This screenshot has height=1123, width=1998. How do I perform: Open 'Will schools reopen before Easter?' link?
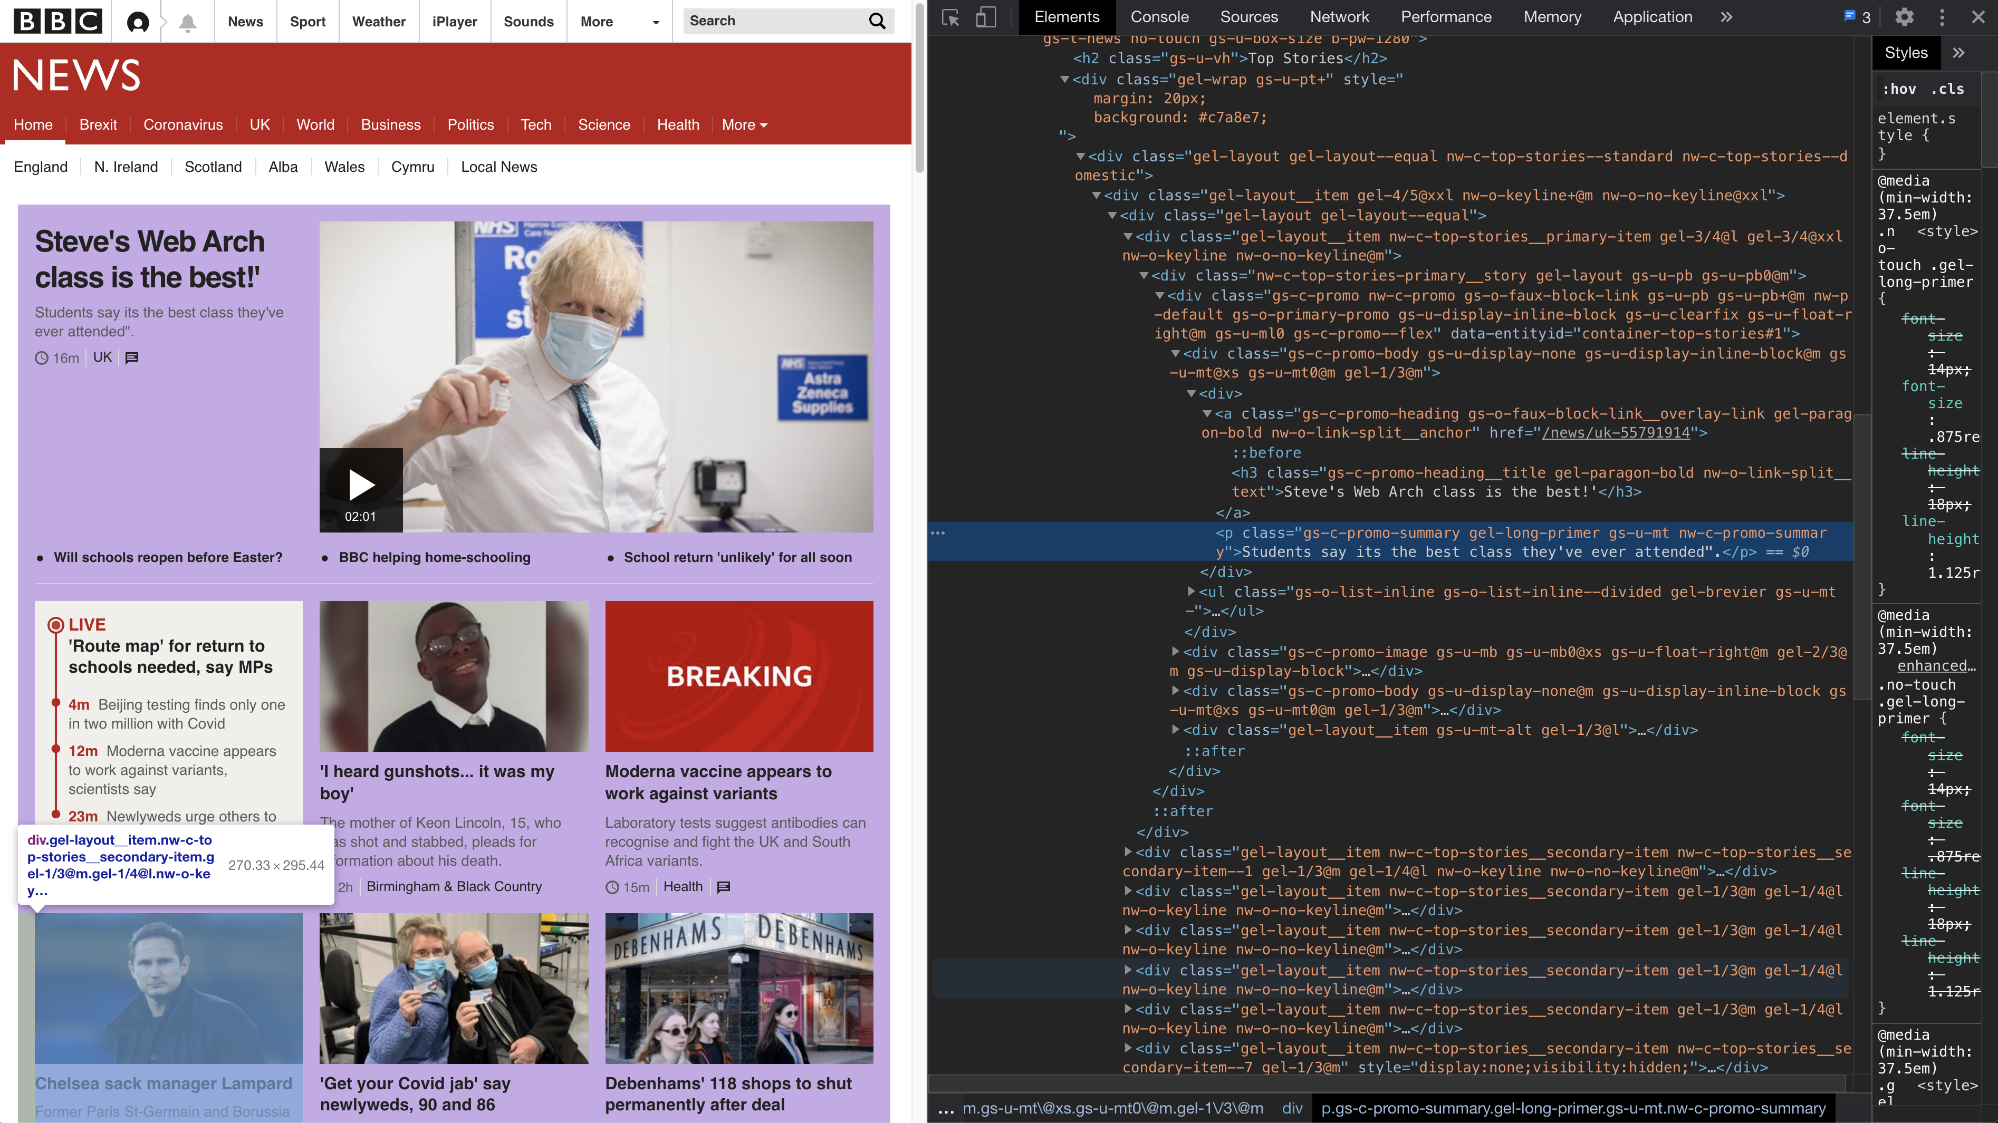click(168, 558)
